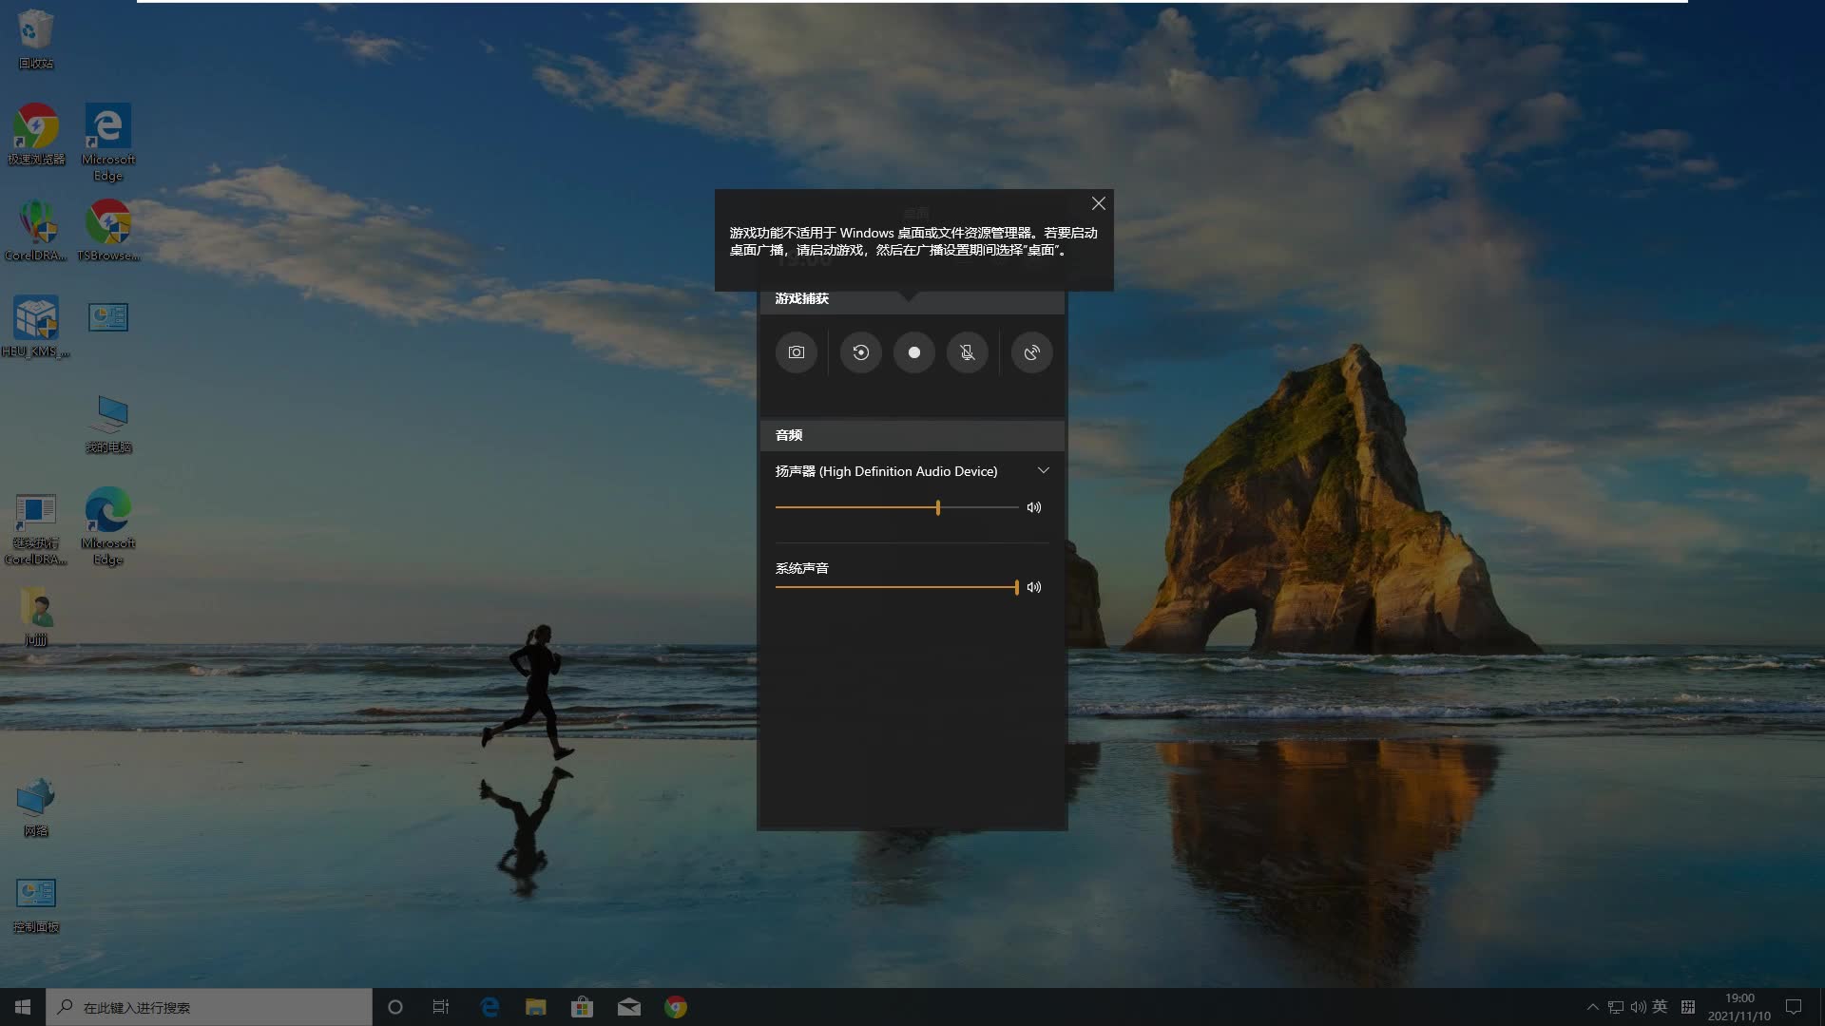Toggle the microphone mute in game capture
The image size is (1825, 1026).
tap(967, 352)
